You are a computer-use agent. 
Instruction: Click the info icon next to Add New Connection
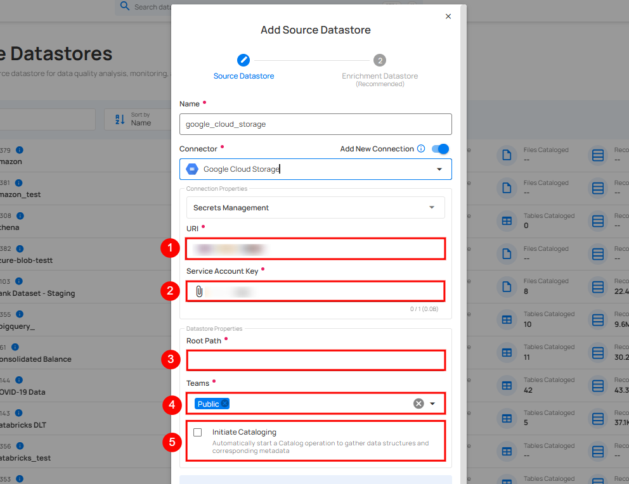[x=420, y=149]
